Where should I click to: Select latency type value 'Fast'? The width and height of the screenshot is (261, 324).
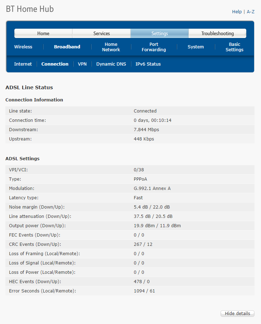[x=138, y=198]
